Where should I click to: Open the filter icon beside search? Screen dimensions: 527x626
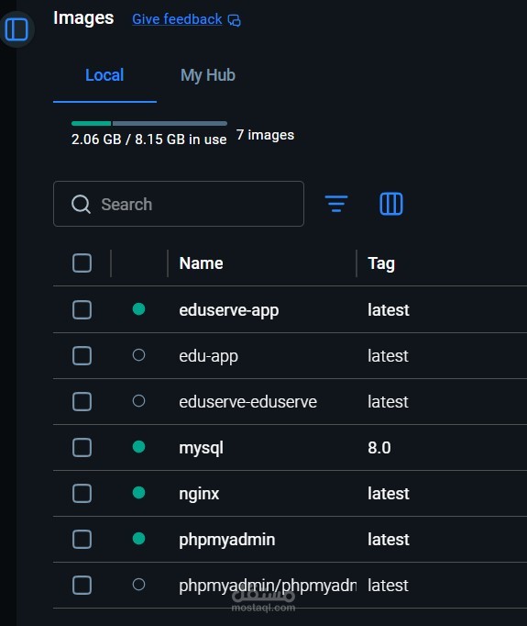tap(336, 204)
